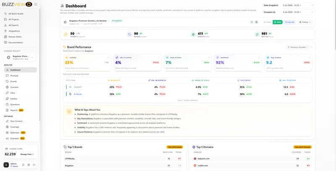Select UPPAbaby brand row
The width and height of the screenshot is (336, 171).
pos(123,158)
